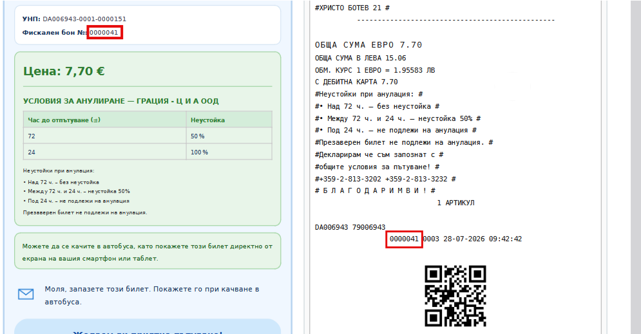This screenshot has height=334, width=641.
Task: Click the '1 АРТИКУЛ' text on the receipt
Action: pos(455,203)
